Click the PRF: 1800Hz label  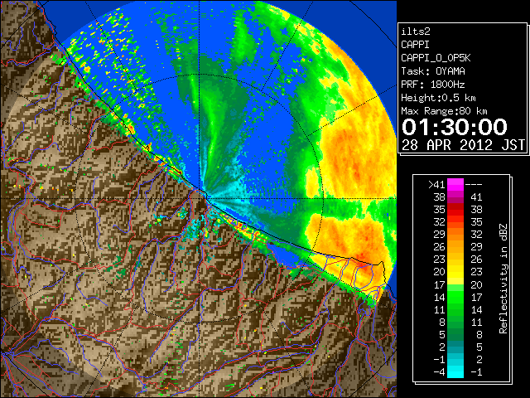click(x=432, y=85)
